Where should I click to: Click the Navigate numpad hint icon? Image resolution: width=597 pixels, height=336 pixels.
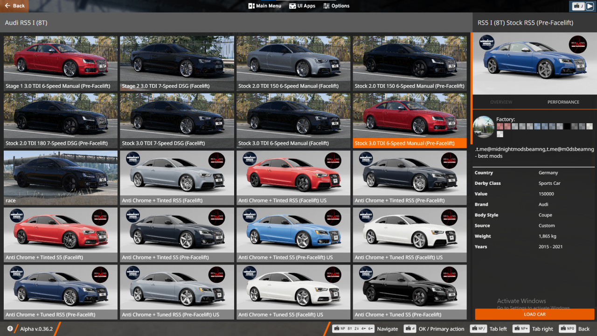click(353, 329)
